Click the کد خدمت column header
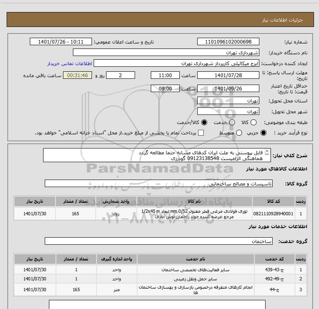319x309 pixels. 274,259
